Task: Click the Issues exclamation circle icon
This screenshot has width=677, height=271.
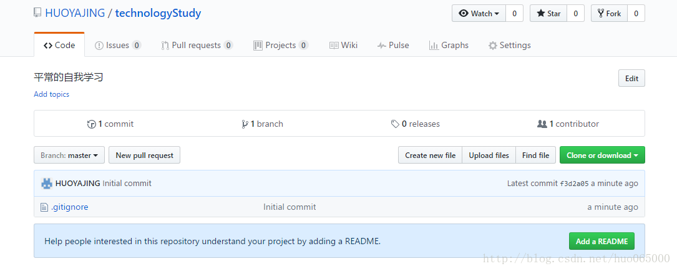Action: point(99,46)
